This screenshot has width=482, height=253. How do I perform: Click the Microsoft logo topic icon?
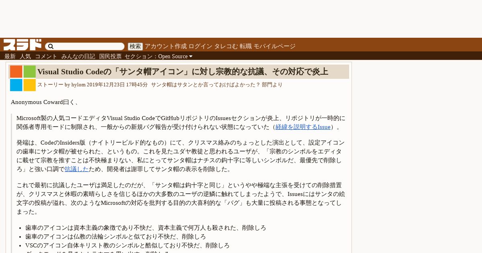pos(23,78)
